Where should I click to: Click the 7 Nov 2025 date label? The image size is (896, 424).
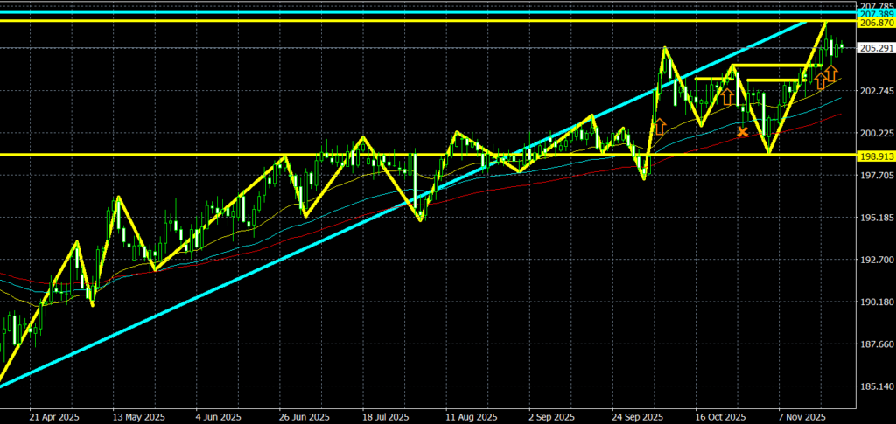pyautogui.click(x=801, y=416)
